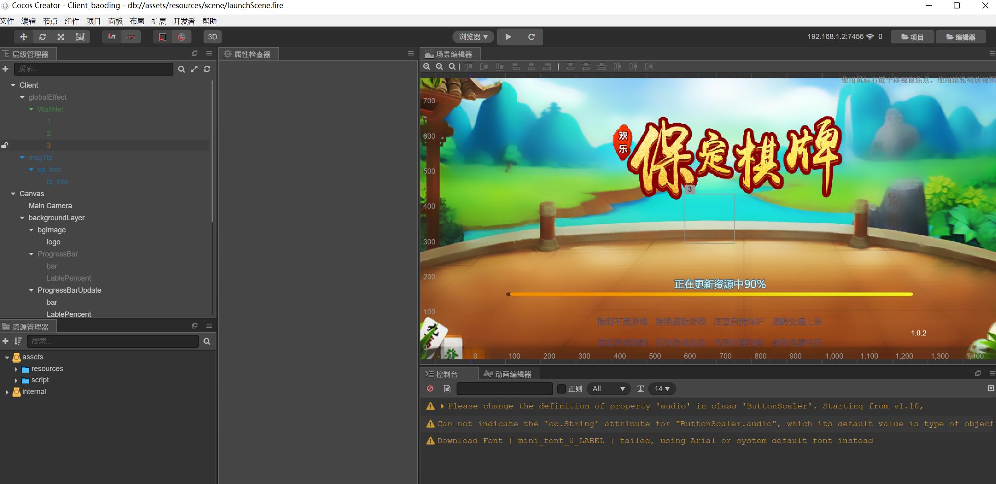Screen dimensions: 996x484
Task: Open the 浏览器 preview platform dropdown
Action: (473, 37)
